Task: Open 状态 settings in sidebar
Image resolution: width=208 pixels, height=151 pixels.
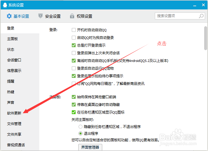Action: tap(11, 50)
